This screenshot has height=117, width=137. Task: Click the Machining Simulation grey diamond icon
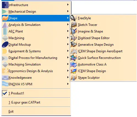5,64
